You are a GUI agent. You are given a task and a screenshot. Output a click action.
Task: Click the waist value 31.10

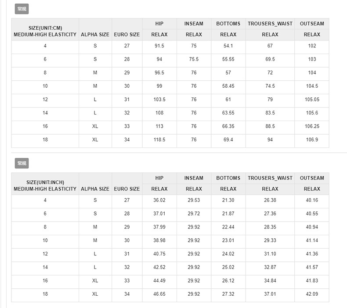coord(270,254)
